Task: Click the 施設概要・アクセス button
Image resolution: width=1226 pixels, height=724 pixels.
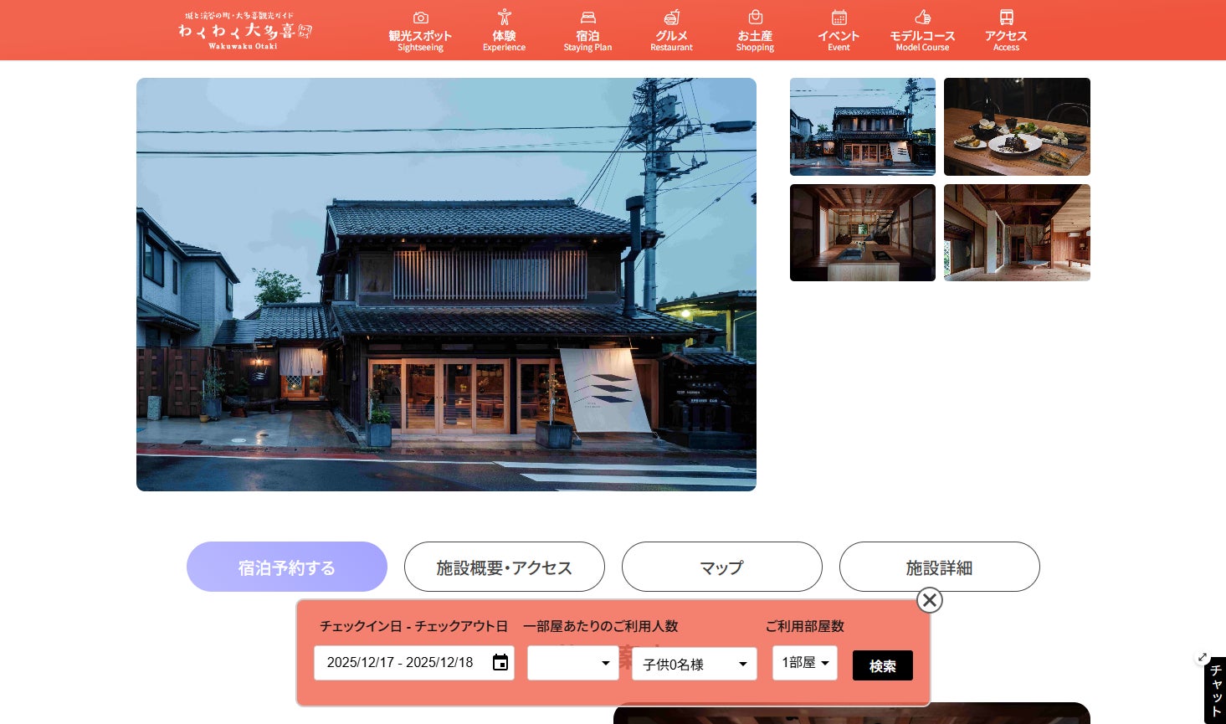Action: [504, 567]
